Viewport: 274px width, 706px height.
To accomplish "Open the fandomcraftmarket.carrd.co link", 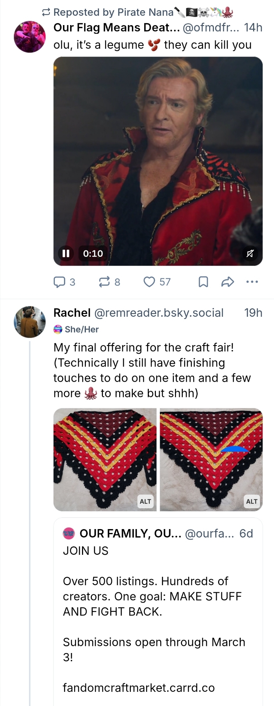I will click(x=139, y=688).
